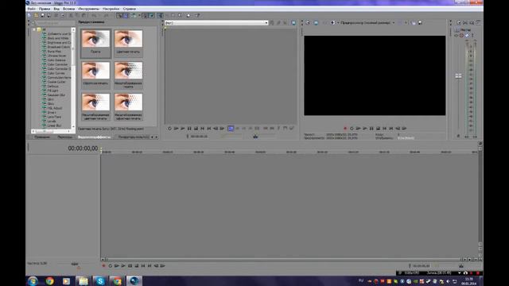The width and height of the screenshot is (509, 286).
Task: Click Preview on External Monitor icon
Action: pyautogui.click(x=316, y=23)
